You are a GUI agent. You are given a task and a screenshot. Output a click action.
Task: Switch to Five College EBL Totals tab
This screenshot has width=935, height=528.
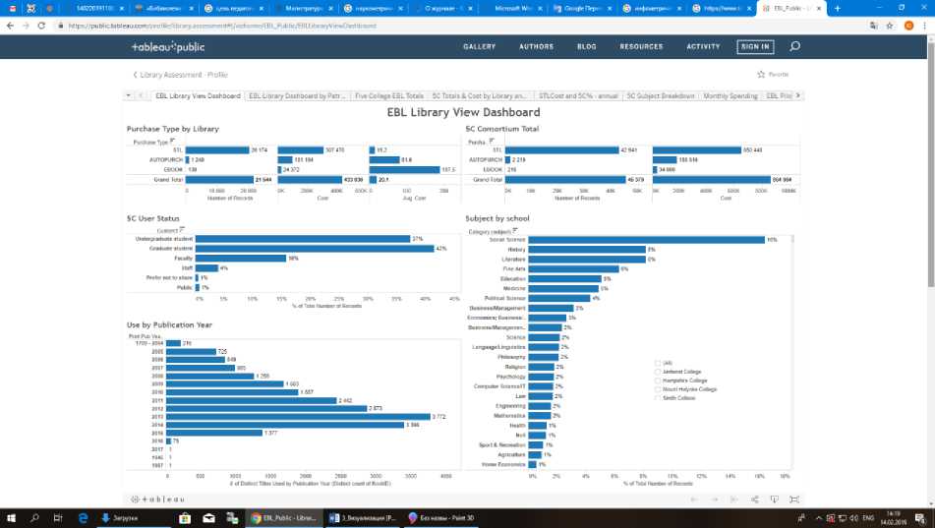point(389,96)
